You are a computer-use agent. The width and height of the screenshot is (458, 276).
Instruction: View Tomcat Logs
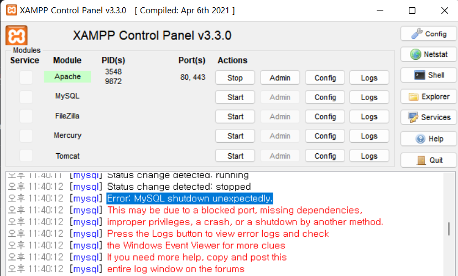(x=369, y=156)
